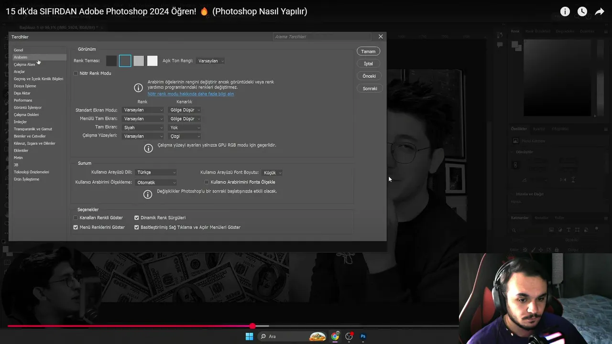Screen dimensions: 612x344
Task: Click the İptal button
Action: coord(368,64)
